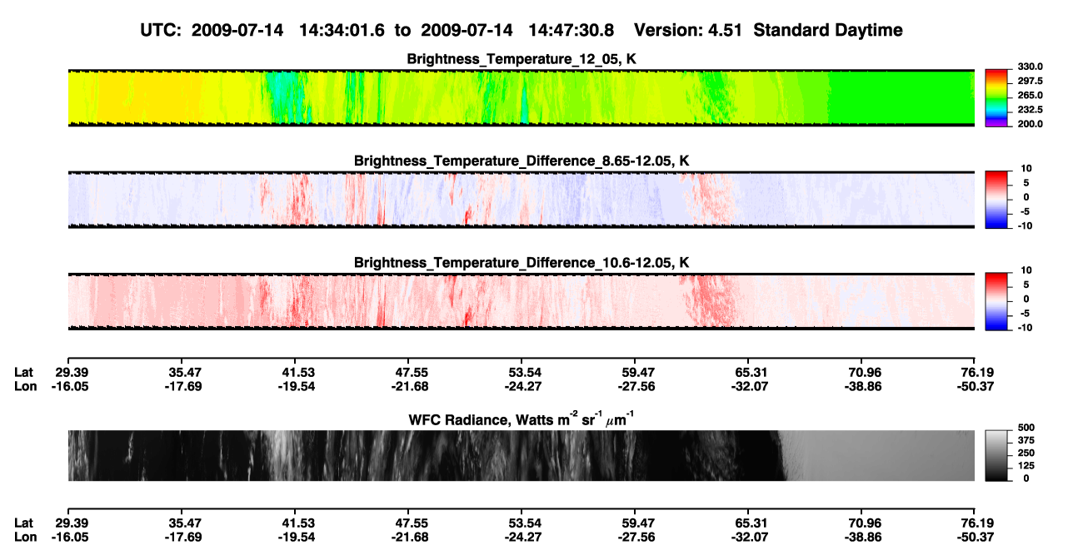Click the Lon label on the bottom axis

(26, 538)
